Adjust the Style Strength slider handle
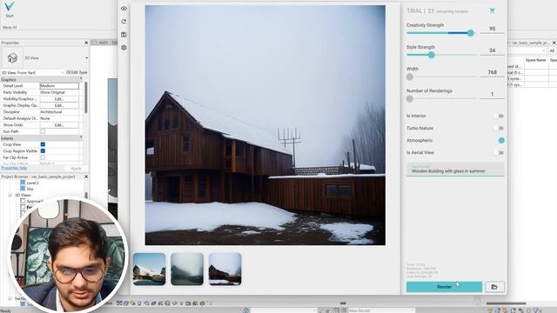Screen dimensions: 557x313 click(432, 55)
